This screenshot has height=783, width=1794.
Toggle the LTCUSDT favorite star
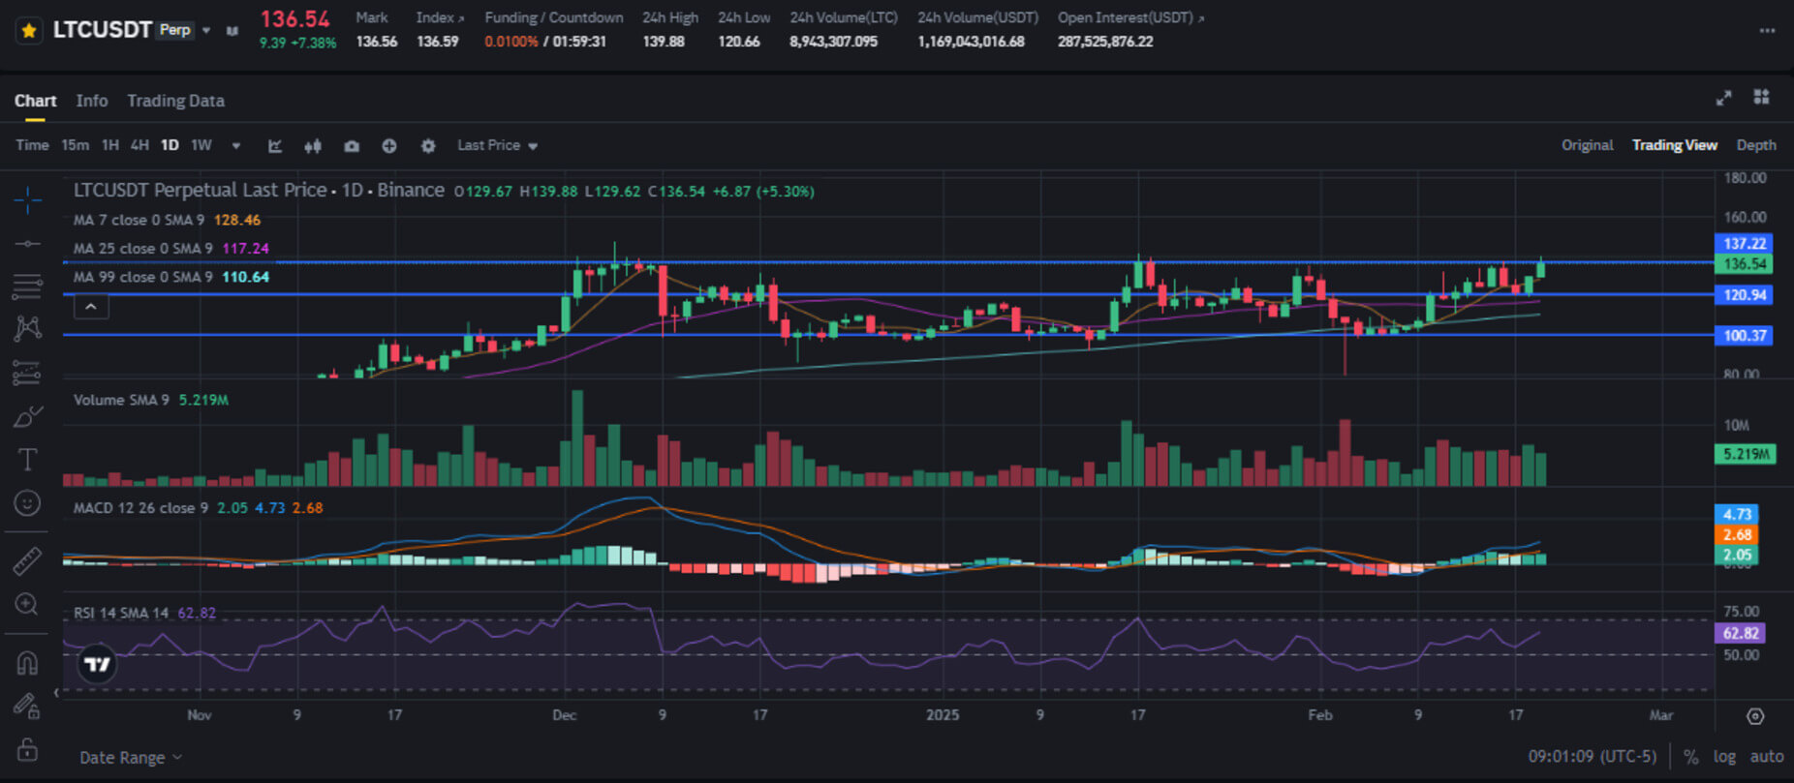[x=29, y=31]
